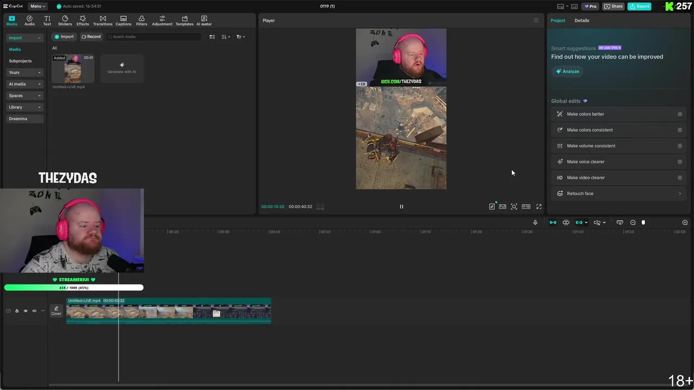Open the Adjustment panel
Viewport: 694px width, 390px height.
(x=162, y=21)
